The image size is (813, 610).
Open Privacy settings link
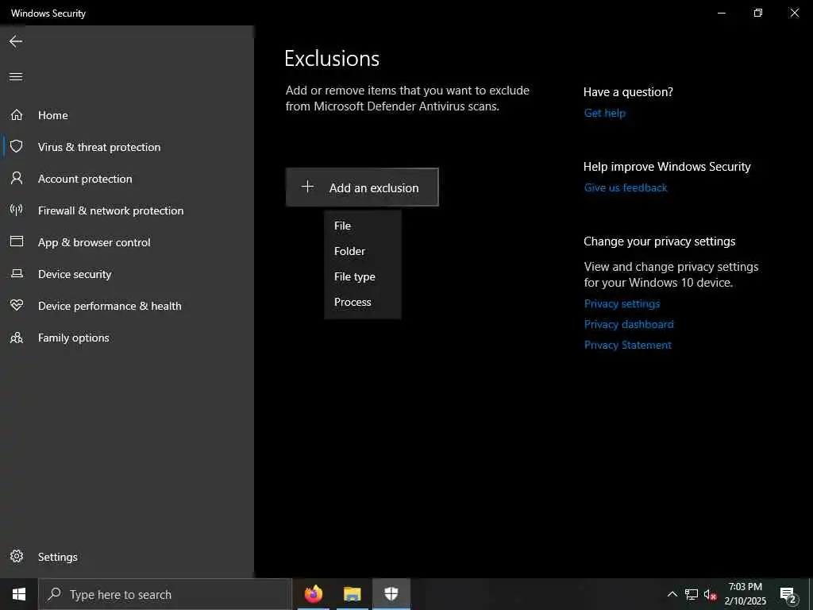[x=622, y=304]
